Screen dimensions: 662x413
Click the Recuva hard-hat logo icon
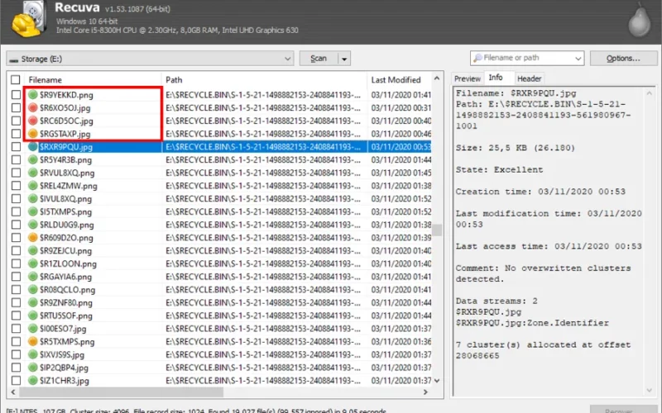(x=29, y=19)
